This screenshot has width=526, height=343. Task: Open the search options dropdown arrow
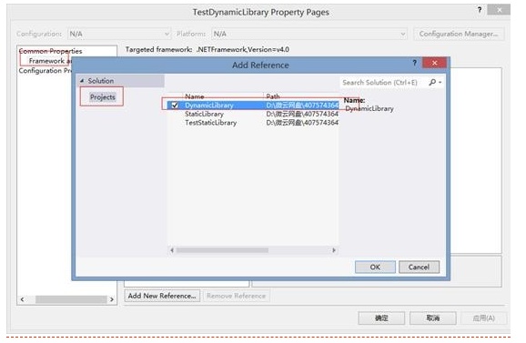click(440, 83)
